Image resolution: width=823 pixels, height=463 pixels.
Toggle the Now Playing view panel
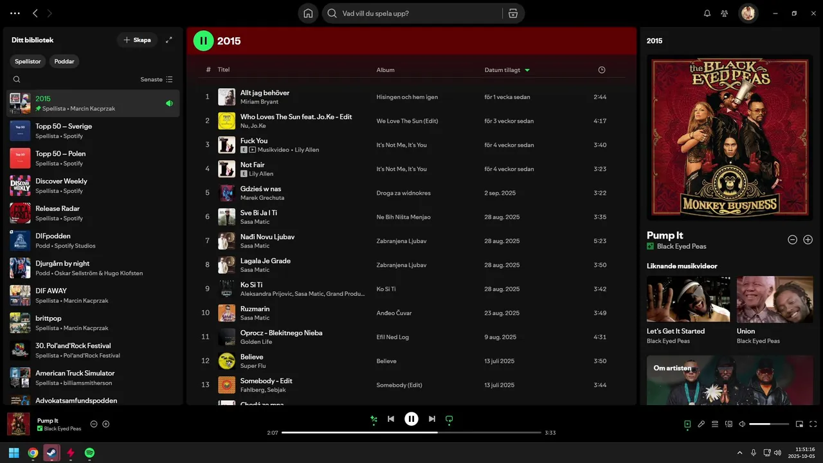pyautogui.click(x=687, y=424)
